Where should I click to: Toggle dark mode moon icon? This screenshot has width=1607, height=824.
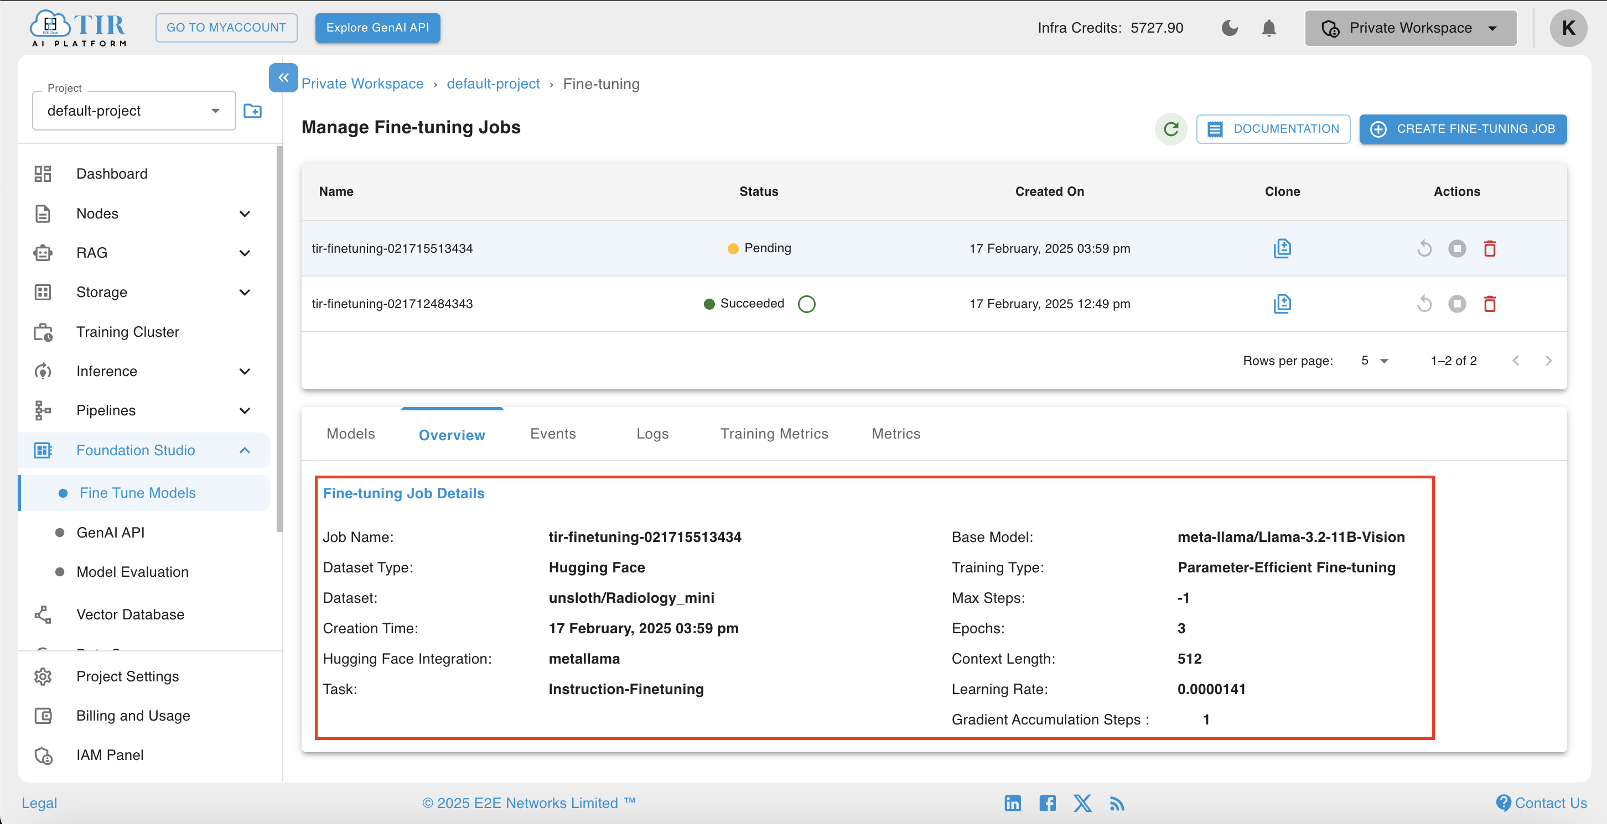1229,28
